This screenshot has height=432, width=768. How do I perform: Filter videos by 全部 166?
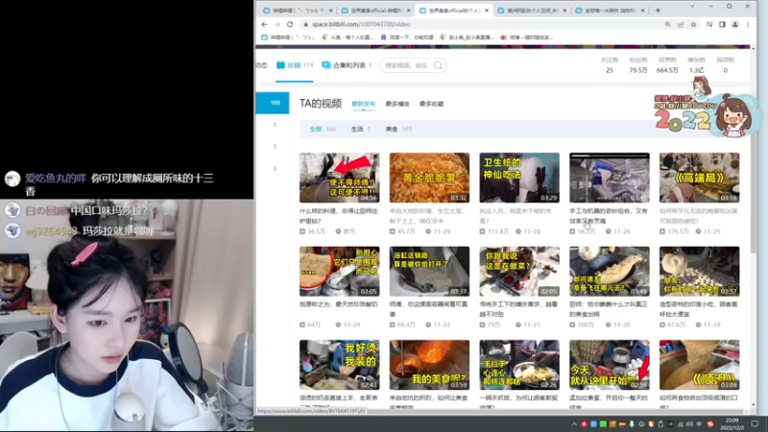tap(323, 130)
